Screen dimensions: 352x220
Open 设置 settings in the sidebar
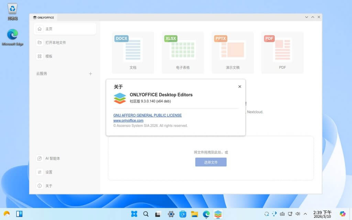pos(65,172)
